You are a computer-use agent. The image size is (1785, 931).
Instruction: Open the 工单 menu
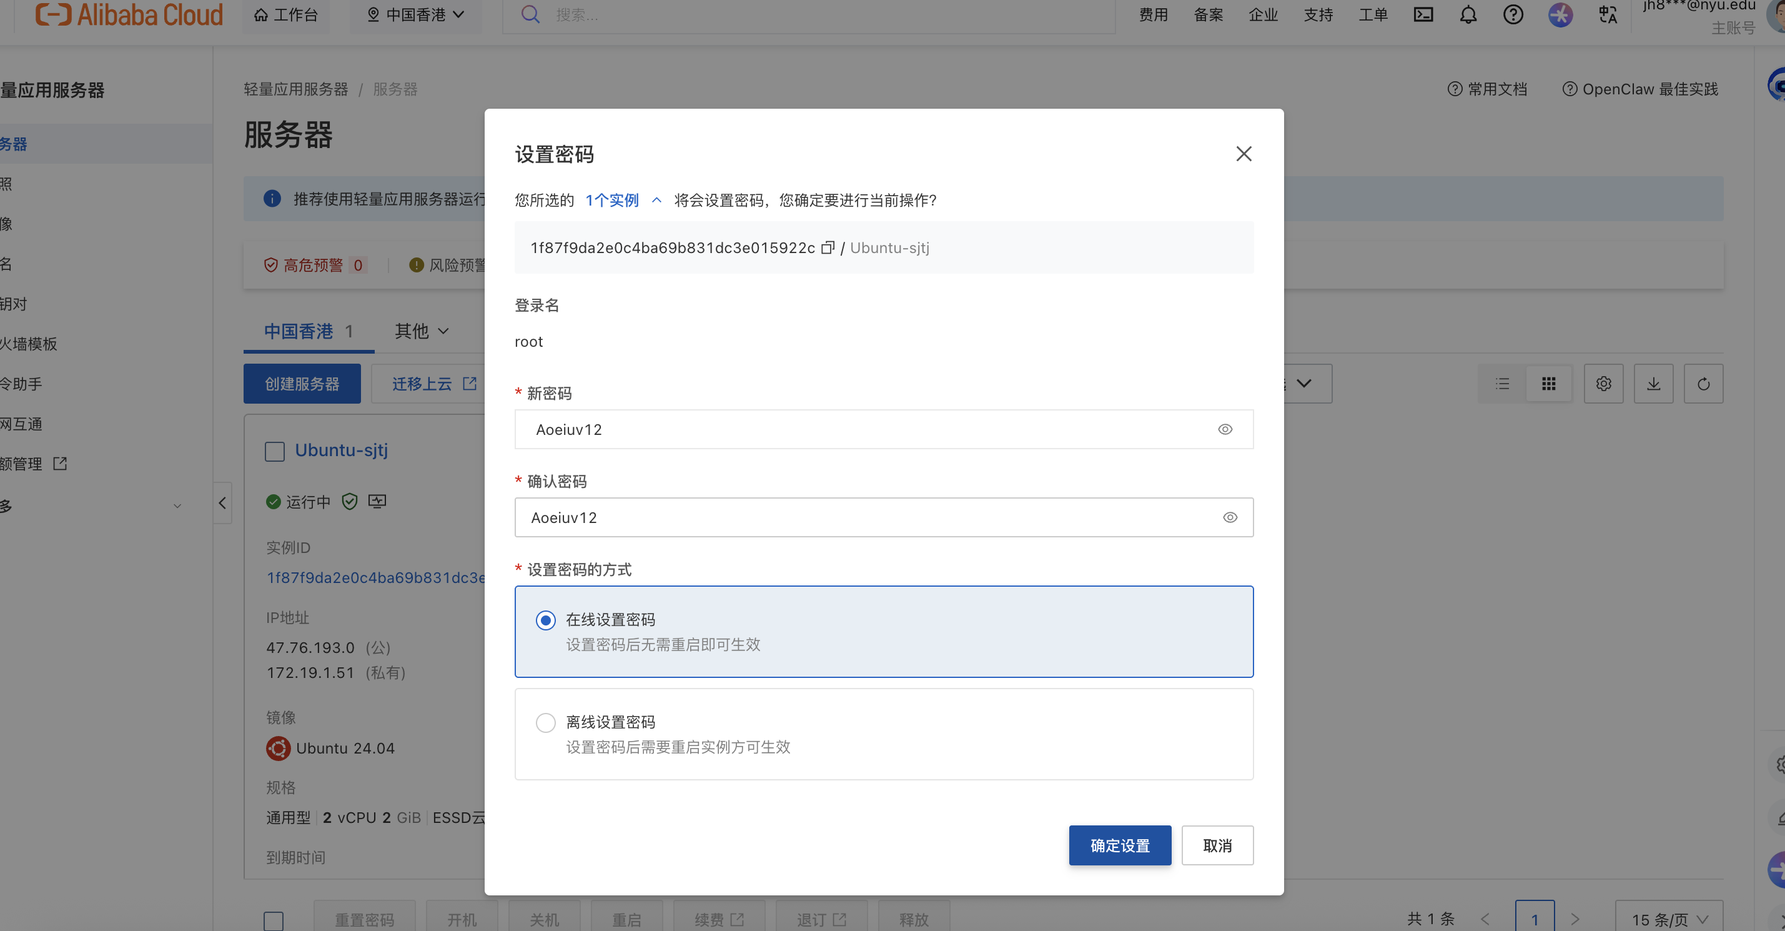pyautogui.click(x=1373, y=14)
